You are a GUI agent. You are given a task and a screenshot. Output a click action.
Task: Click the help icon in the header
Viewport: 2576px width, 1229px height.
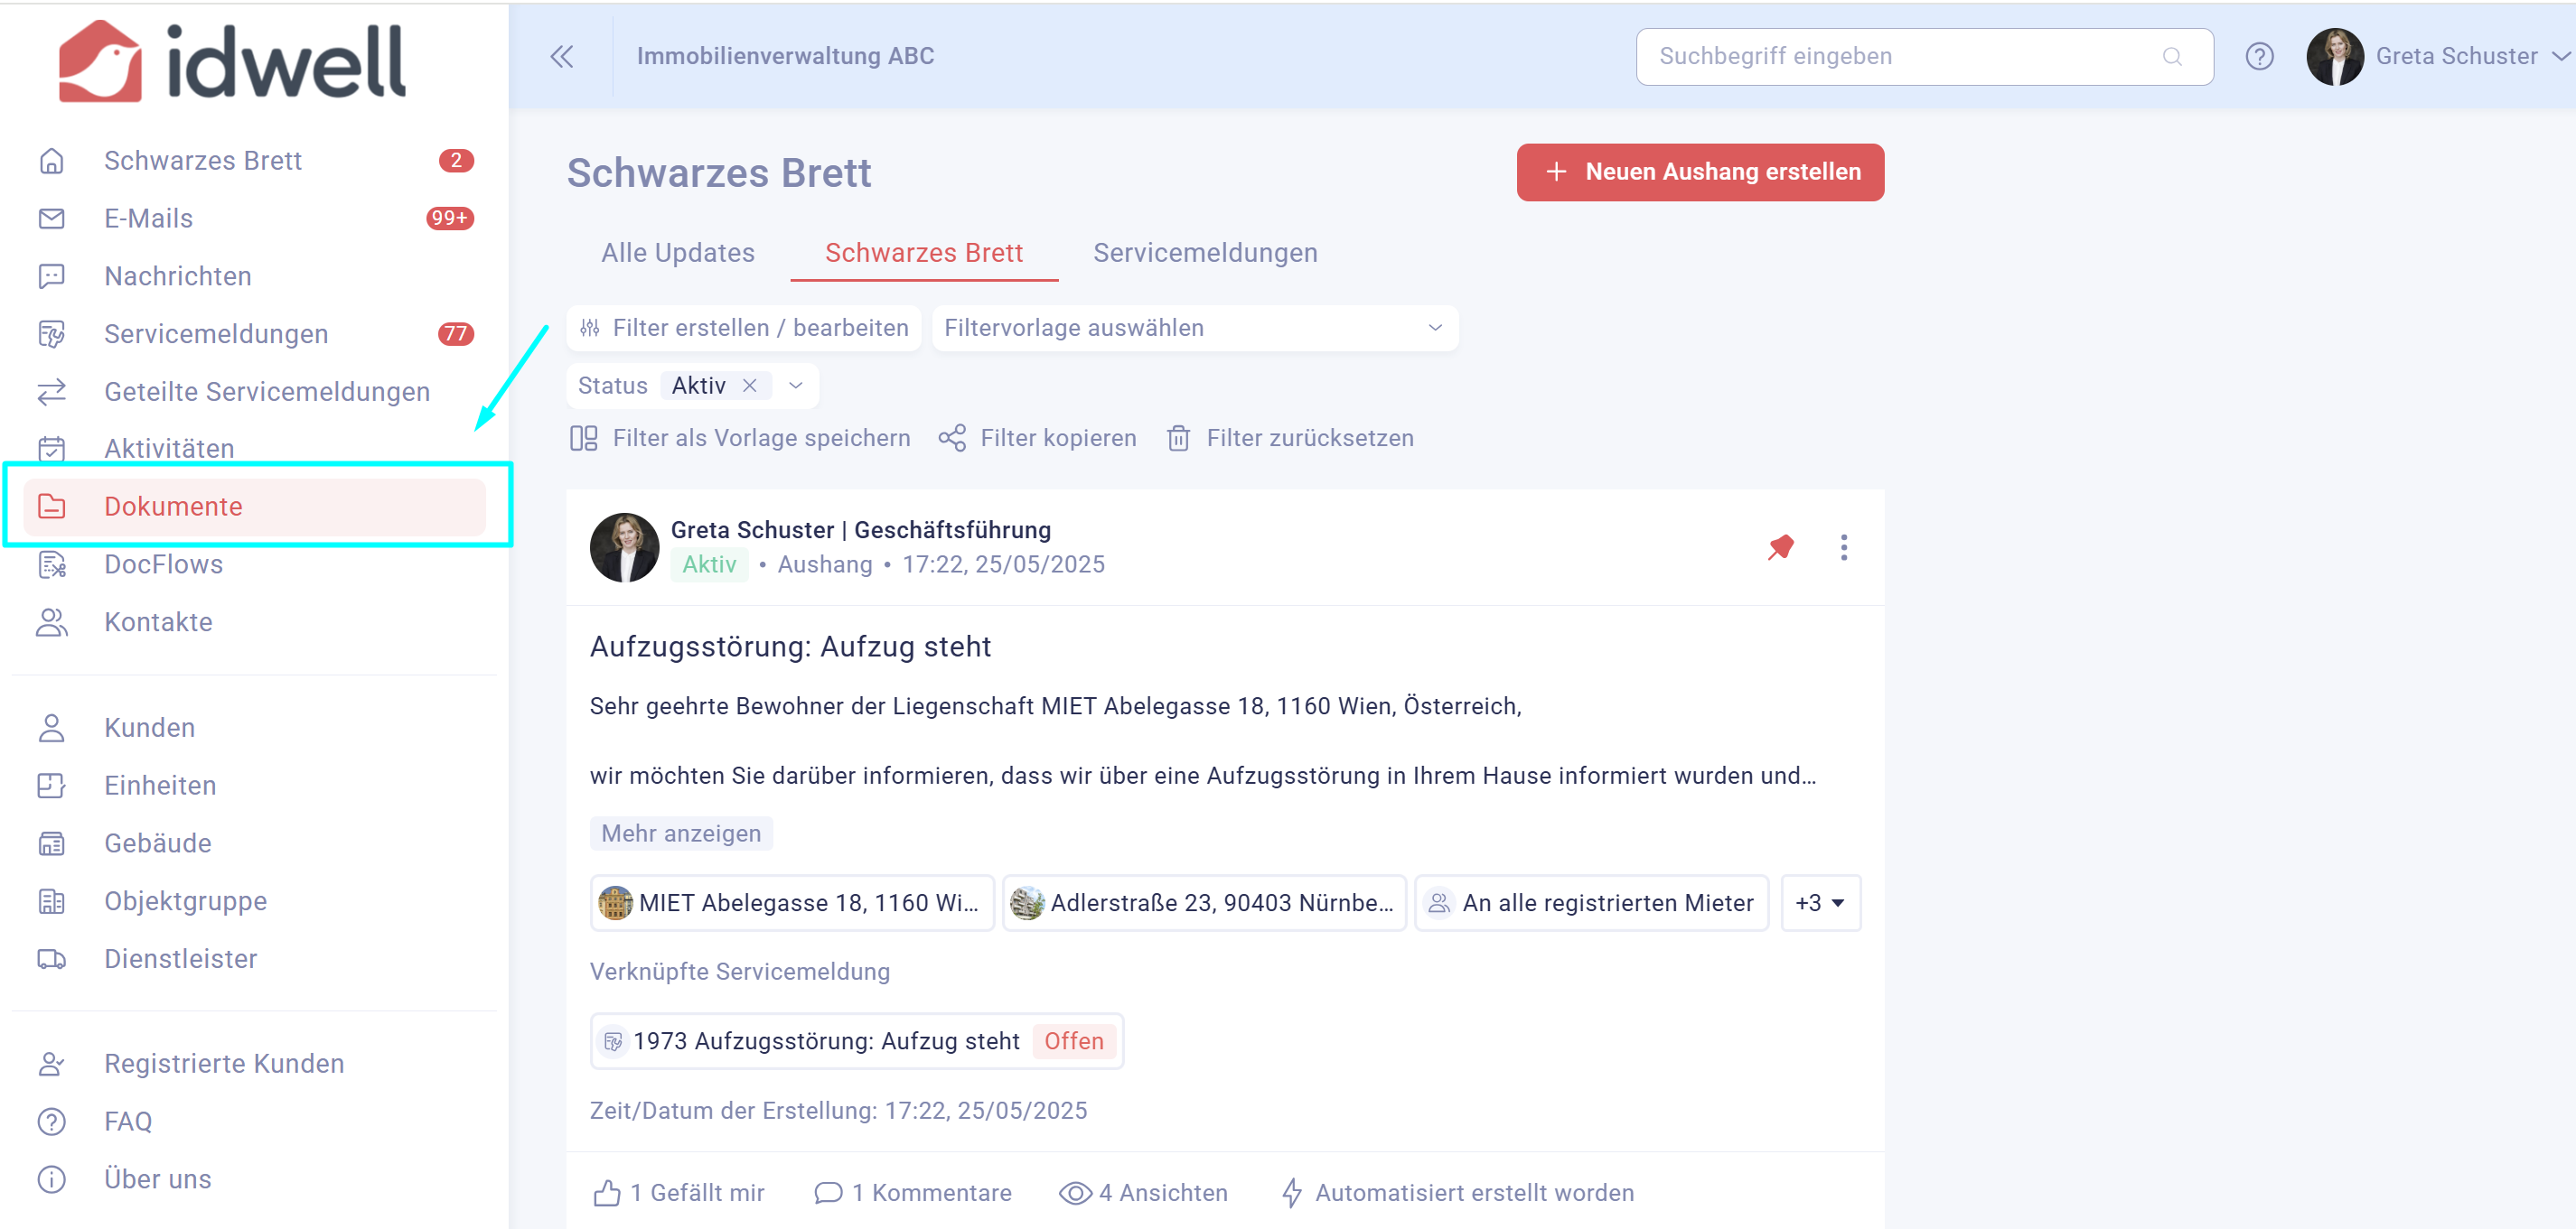point(2259,56)
